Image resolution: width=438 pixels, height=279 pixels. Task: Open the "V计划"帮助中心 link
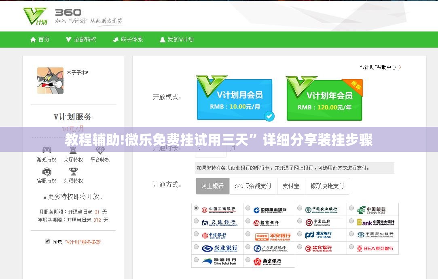point(378,67)
